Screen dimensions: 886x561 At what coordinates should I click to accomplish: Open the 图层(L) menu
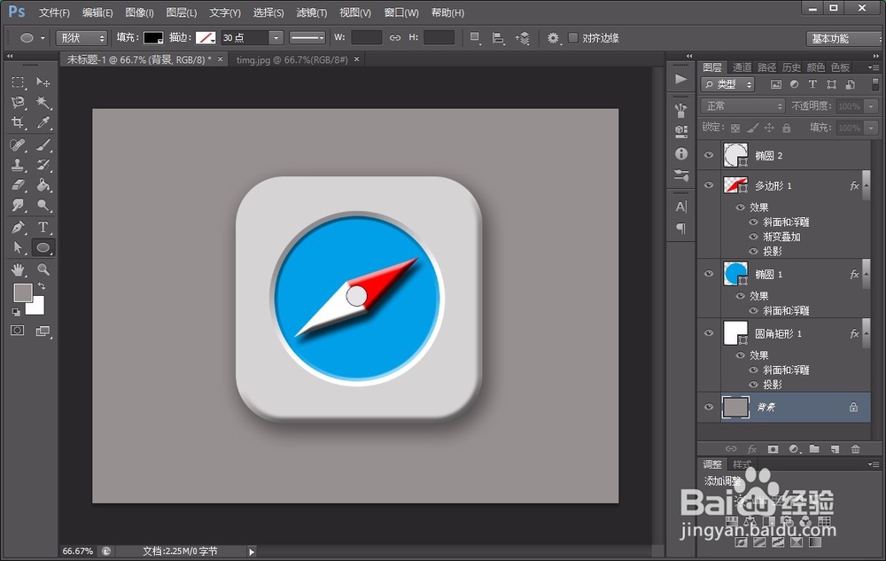(182, 12)
